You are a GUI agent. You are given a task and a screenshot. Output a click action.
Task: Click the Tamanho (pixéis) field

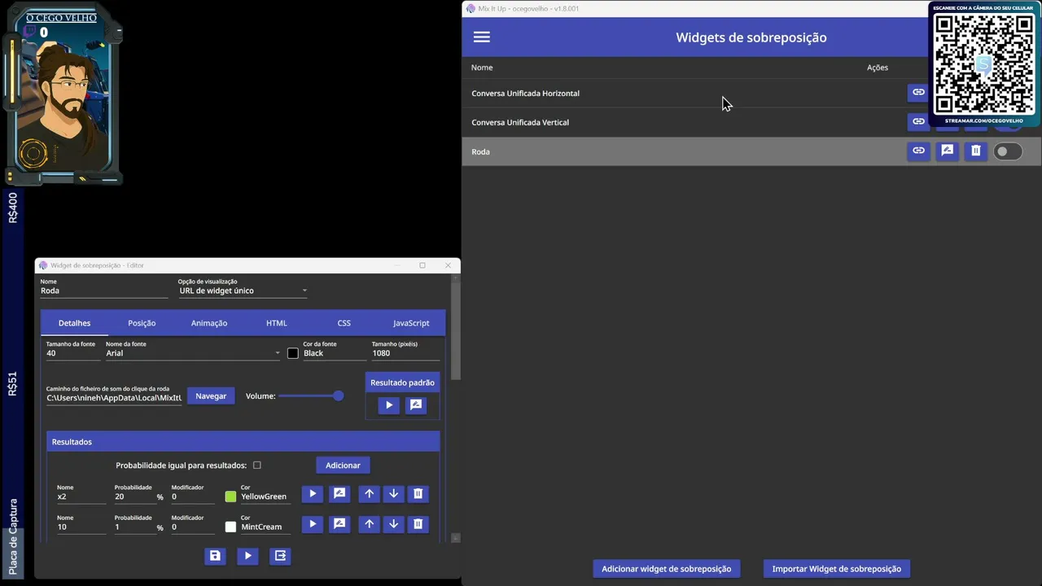coord(405,353)
